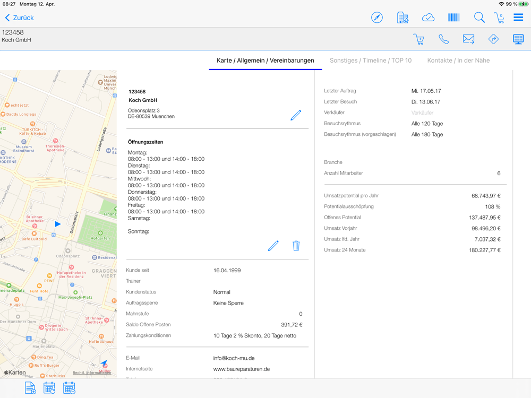Open search with the magnifier icon

[x=479, y=18]
